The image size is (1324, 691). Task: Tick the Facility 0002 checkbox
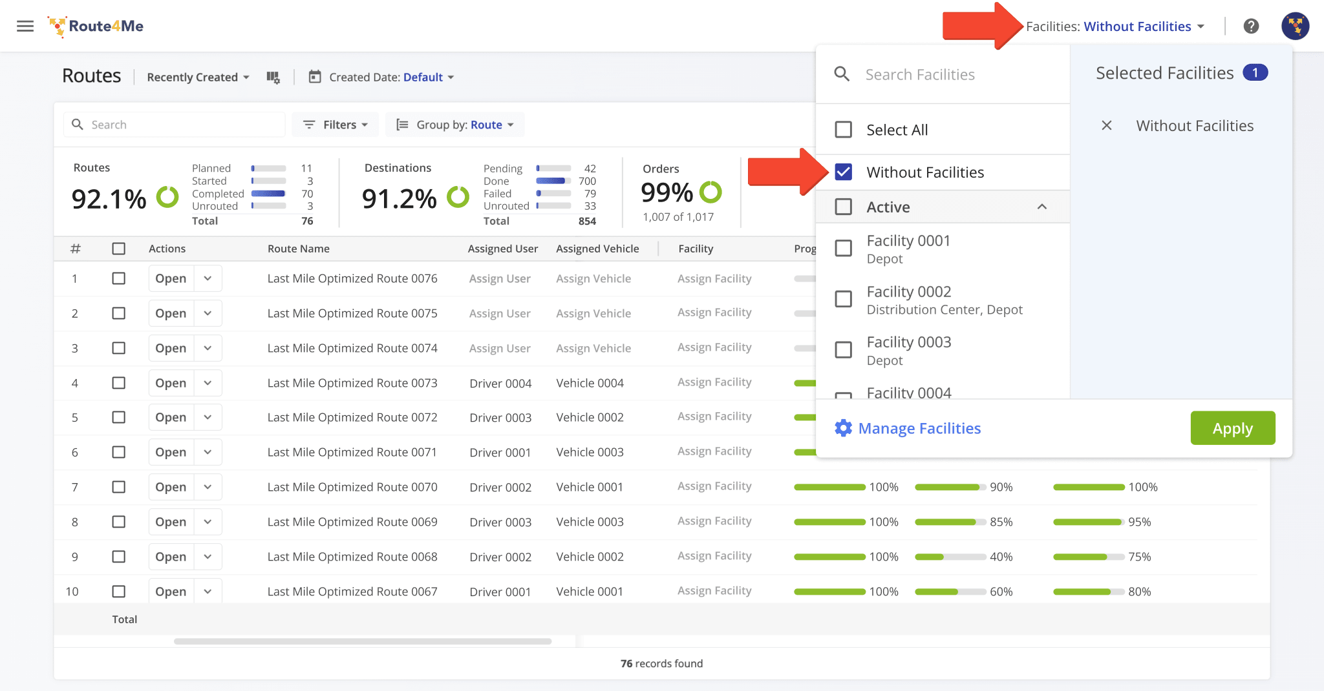pos(844,299)
